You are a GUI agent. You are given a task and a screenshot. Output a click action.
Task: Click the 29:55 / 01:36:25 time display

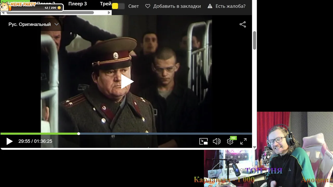click(x=35, y=141)
